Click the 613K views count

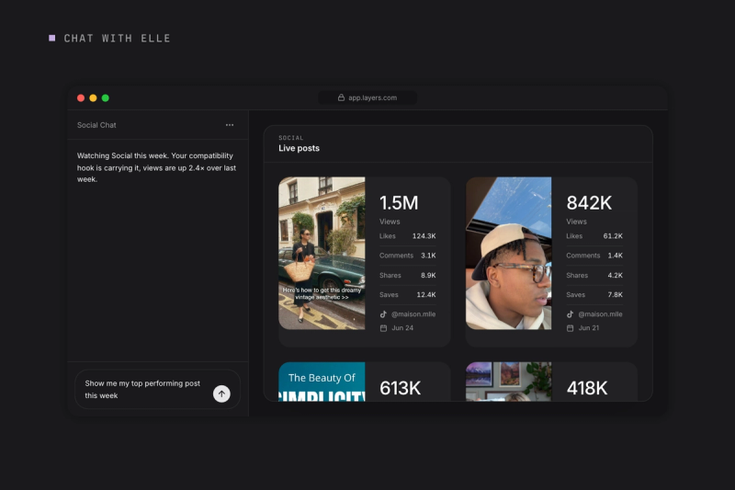401,388
